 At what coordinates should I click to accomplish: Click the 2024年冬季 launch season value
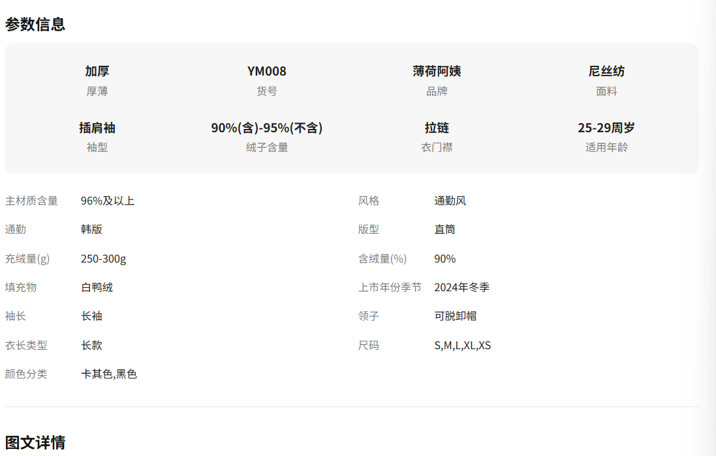(461, 287)
